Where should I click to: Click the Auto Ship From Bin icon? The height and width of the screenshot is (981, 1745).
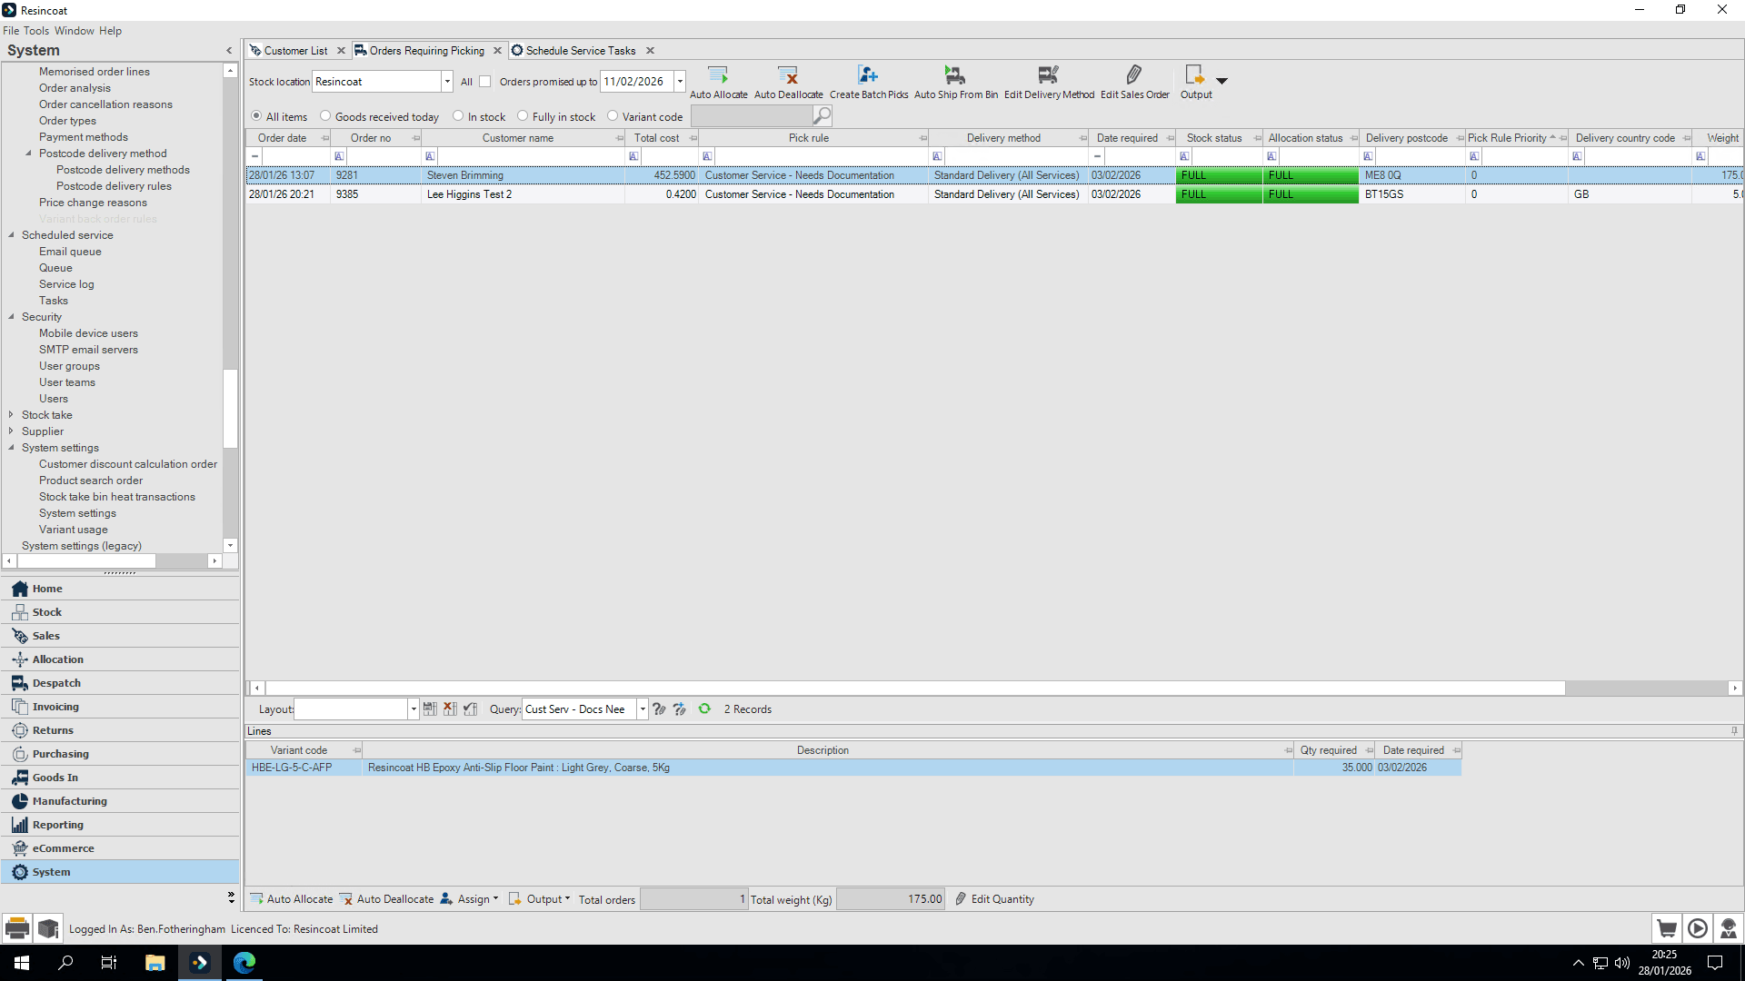955,74
